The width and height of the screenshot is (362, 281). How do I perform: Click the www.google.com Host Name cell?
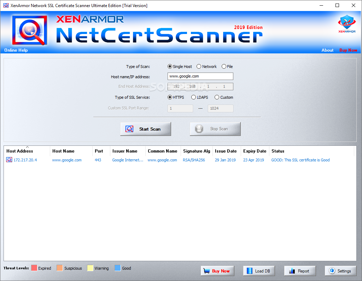click(67, 160)
